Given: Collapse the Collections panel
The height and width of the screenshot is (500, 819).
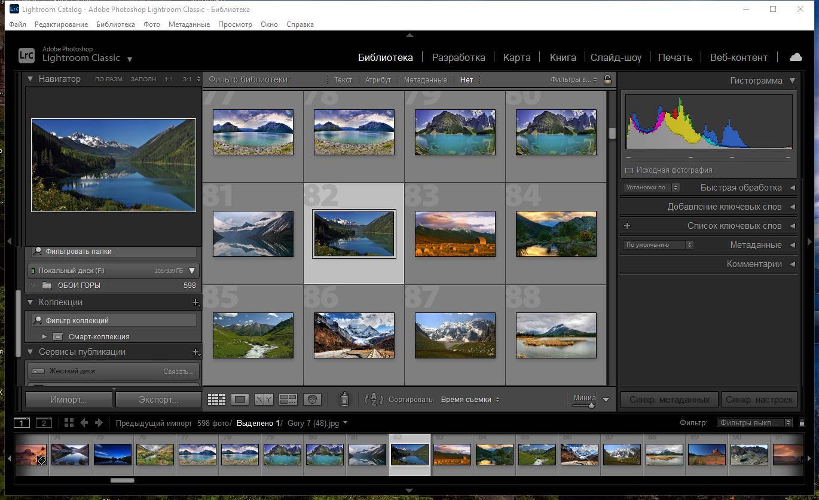Looking at the screenshot, I should pos(30,302).
